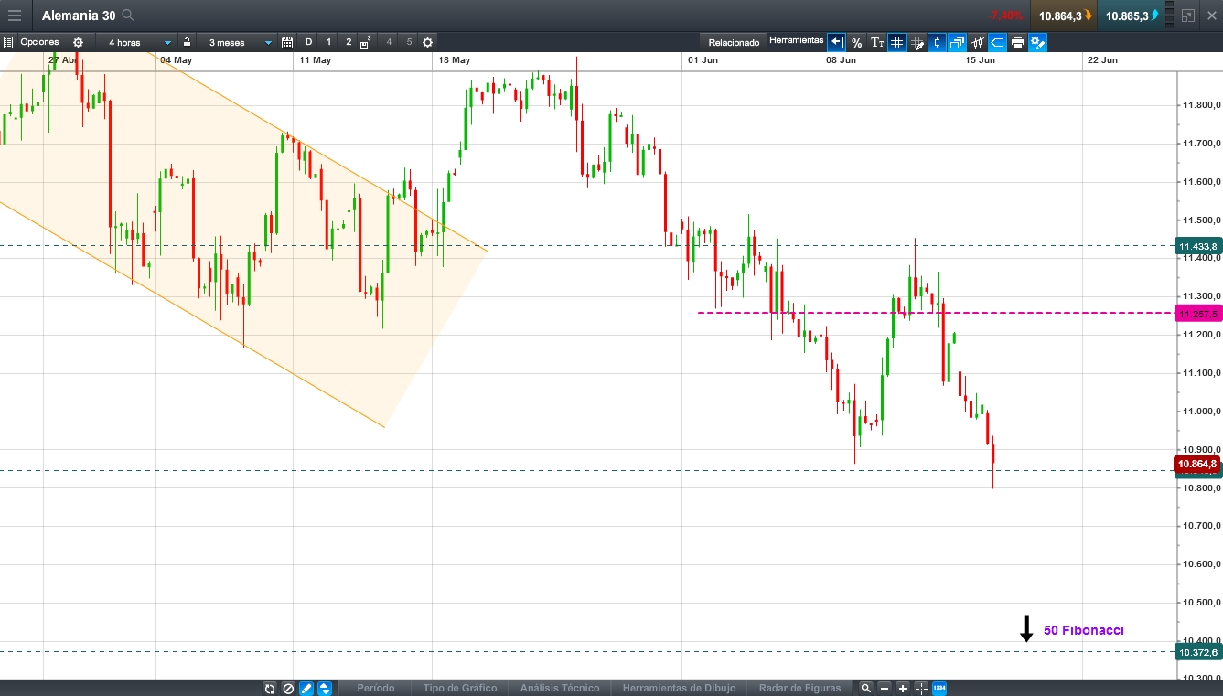Open the chart list document icon

(8, 42)
